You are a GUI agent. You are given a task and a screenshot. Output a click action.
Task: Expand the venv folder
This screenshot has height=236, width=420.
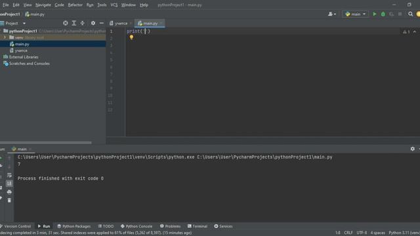pyautogui.click(x=5, y=37)
